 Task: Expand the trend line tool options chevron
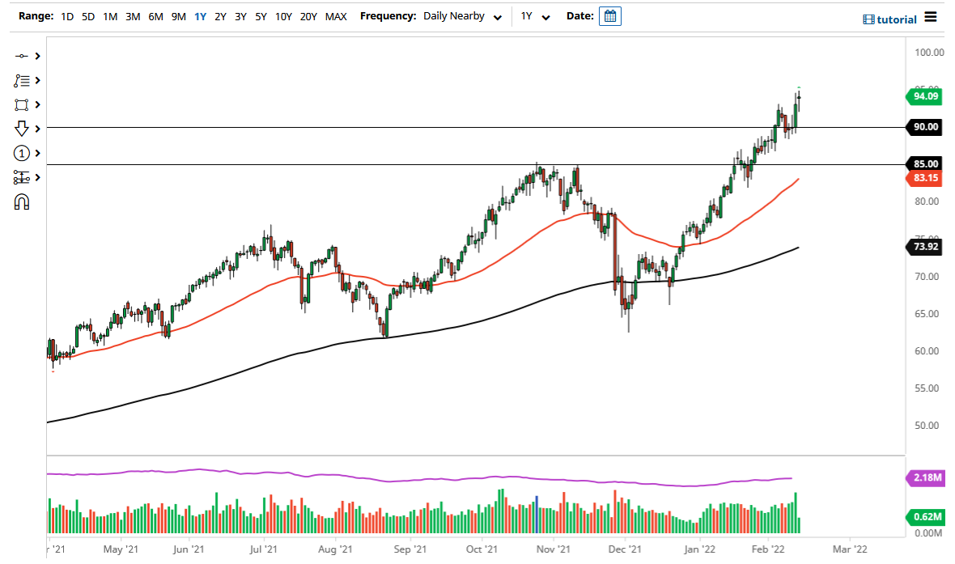(x=36, y=56)
